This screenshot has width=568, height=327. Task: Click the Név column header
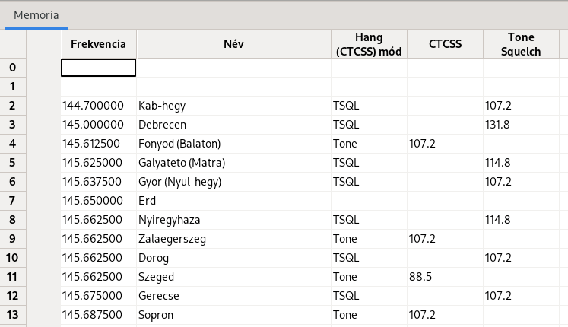click(233, 44)
